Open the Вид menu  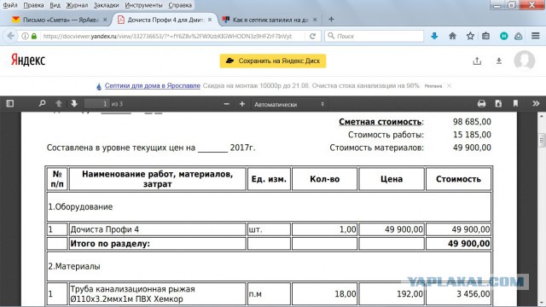[x=55, y=5]
